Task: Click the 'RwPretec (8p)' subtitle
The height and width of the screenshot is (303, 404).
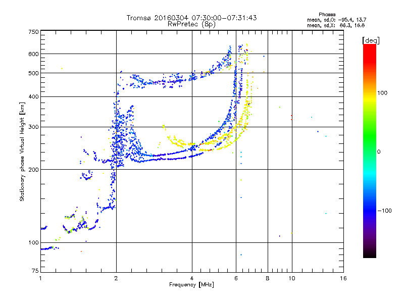Action: point(191,24)
